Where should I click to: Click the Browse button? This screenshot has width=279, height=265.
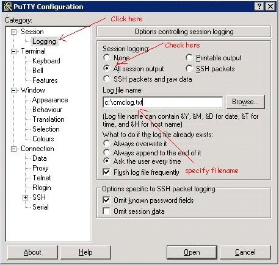(245, 102)
